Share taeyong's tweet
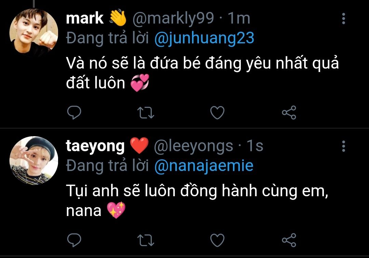The image size is (369, 258). 289,240
